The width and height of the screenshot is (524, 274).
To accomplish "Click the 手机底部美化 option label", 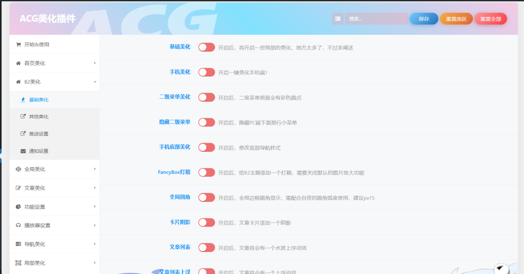I will click(x=175, y=147).
